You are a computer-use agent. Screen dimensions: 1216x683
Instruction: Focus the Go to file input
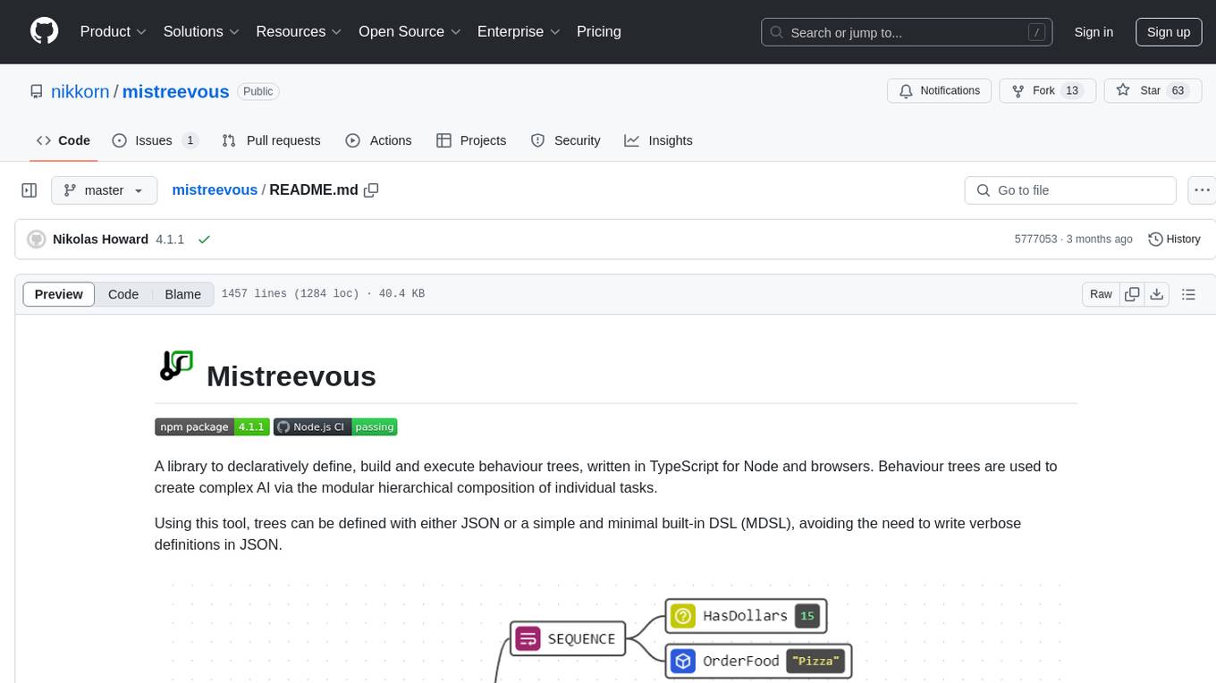(1070, 190)
